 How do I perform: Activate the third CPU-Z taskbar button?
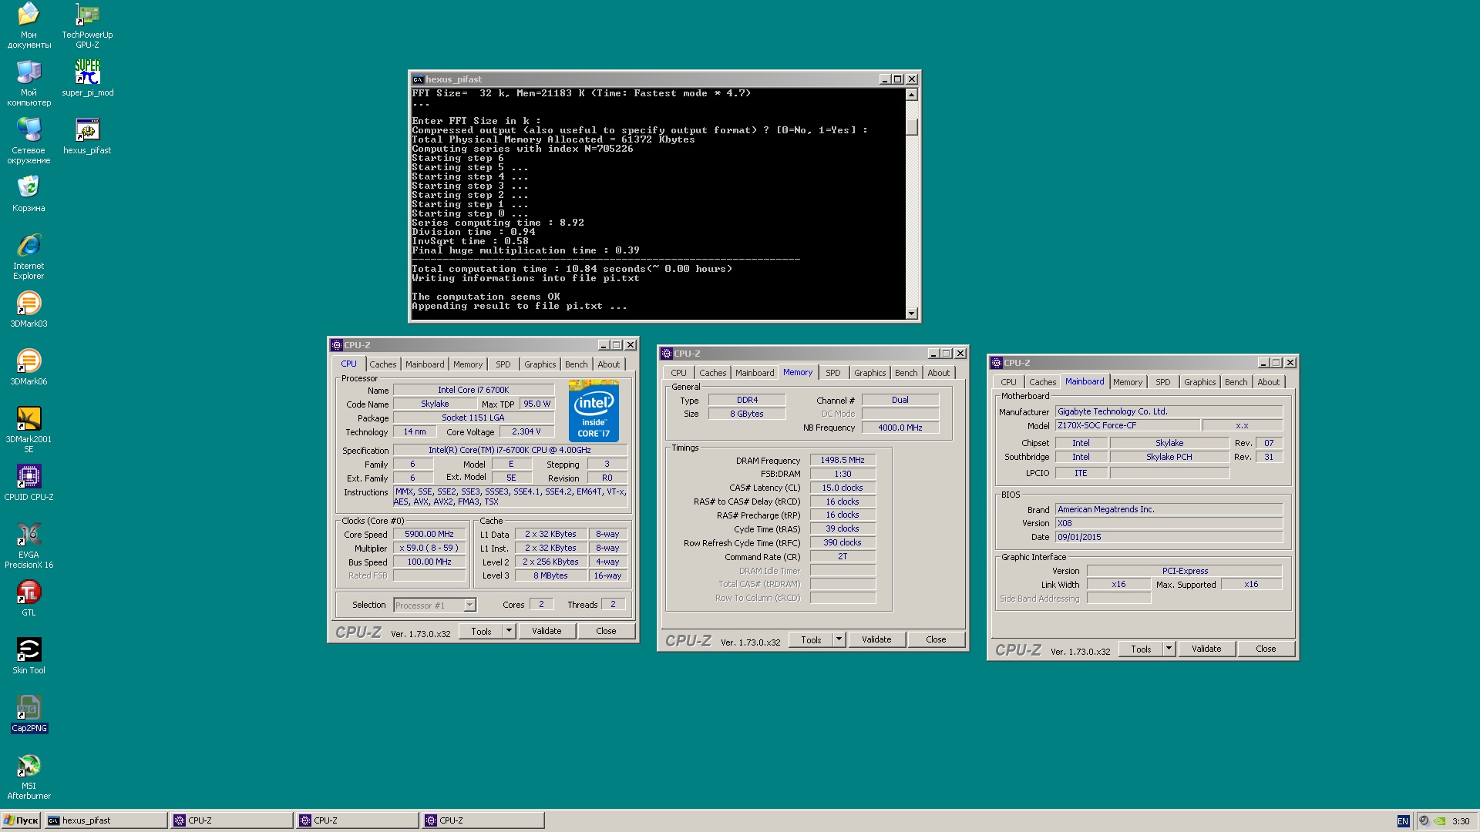click(483, 820)
